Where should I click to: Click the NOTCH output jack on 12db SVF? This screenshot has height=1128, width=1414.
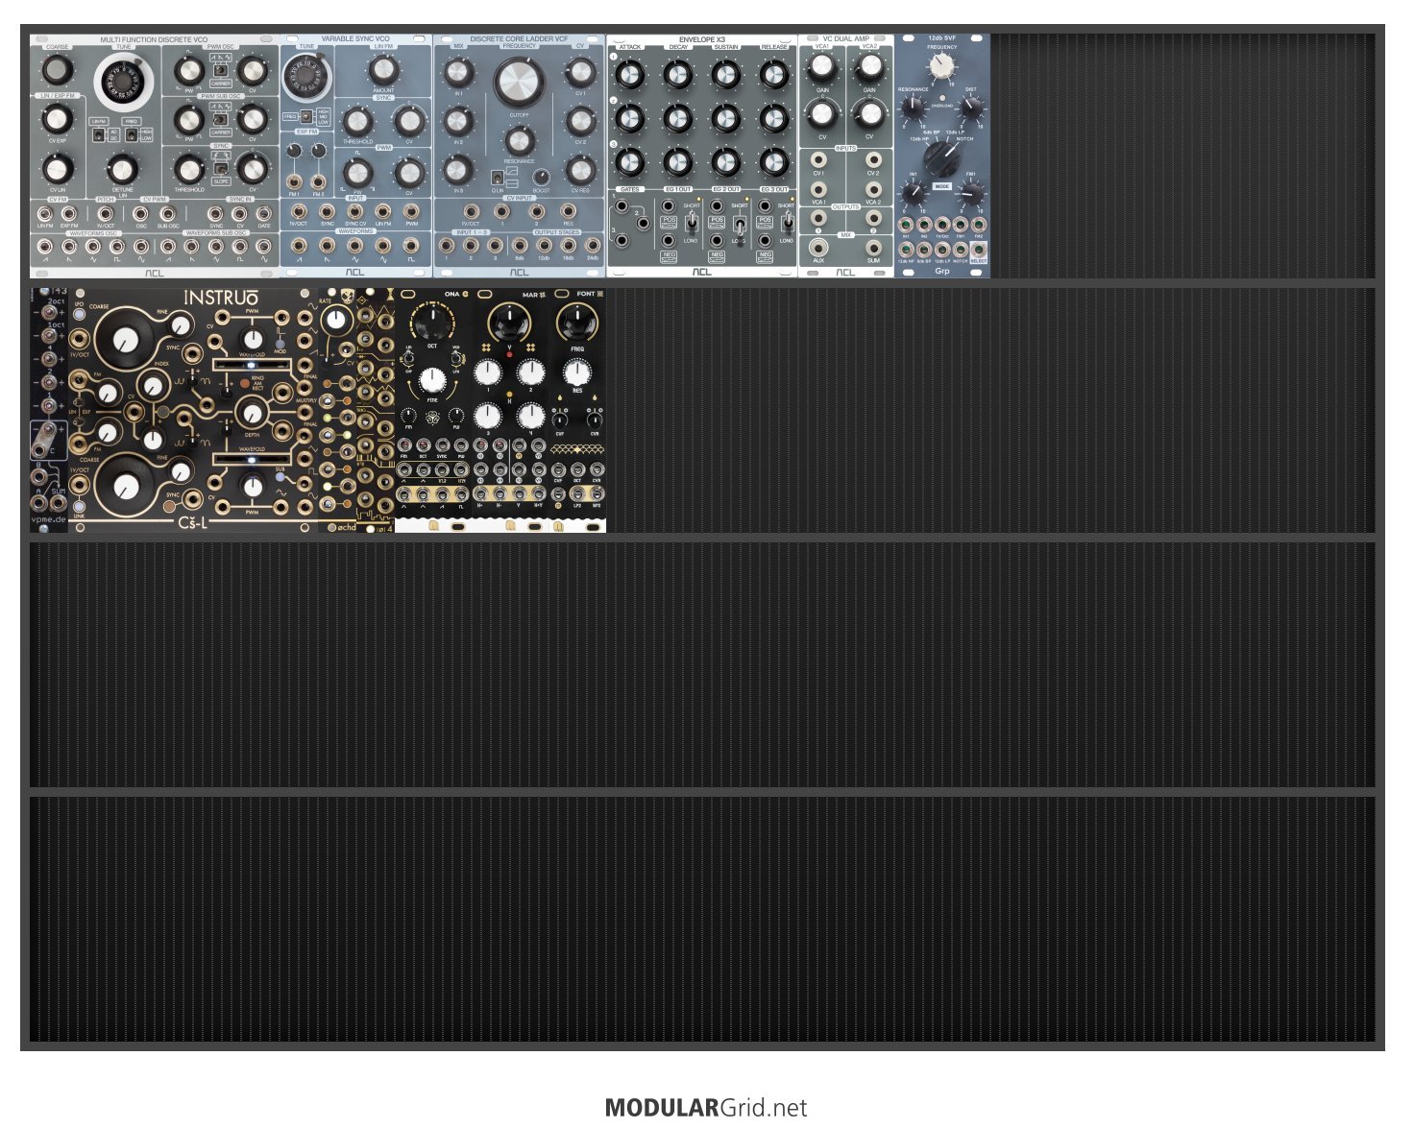960,250
